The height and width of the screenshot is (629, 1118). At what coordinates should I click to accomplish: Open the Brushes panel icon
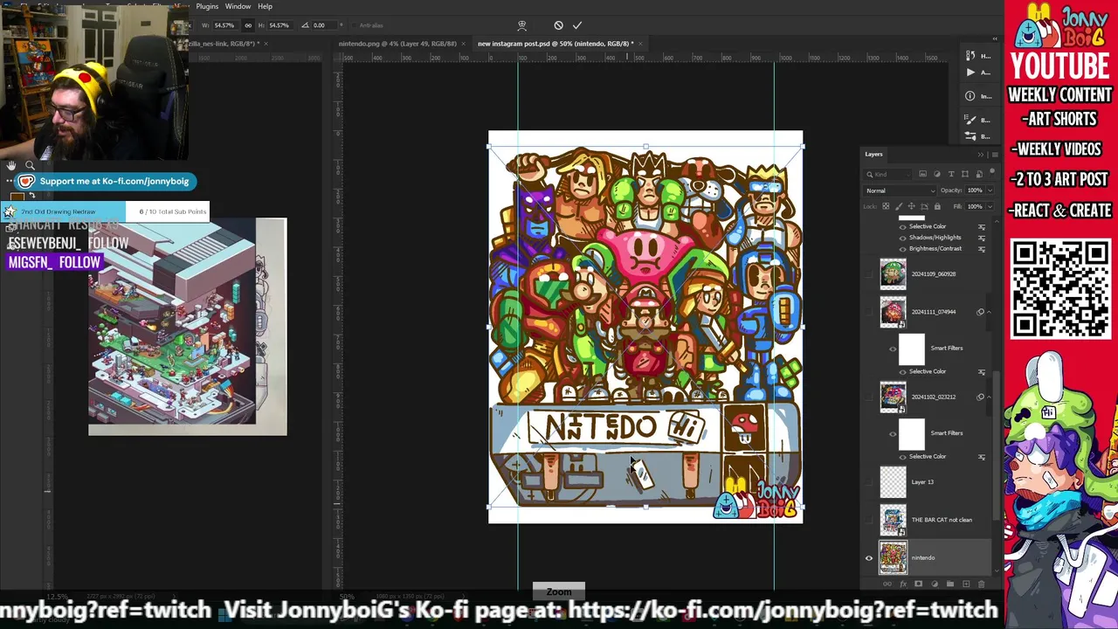pyautogui.click(x=970, y=120)
